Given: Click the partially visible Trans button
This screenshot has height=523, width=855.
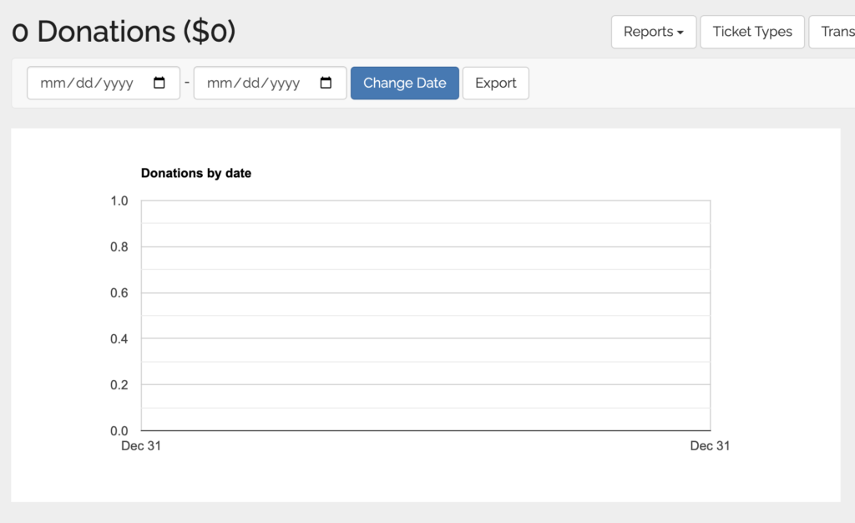Looking at the screenshot, I should point(835,32).
